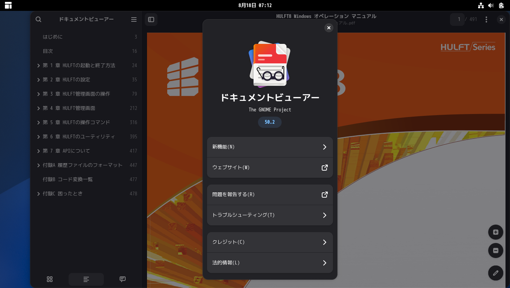Select 付録B コード変換一覧 outline entry
The width and height of the screenshot is (510, 288).
(86, 180)
